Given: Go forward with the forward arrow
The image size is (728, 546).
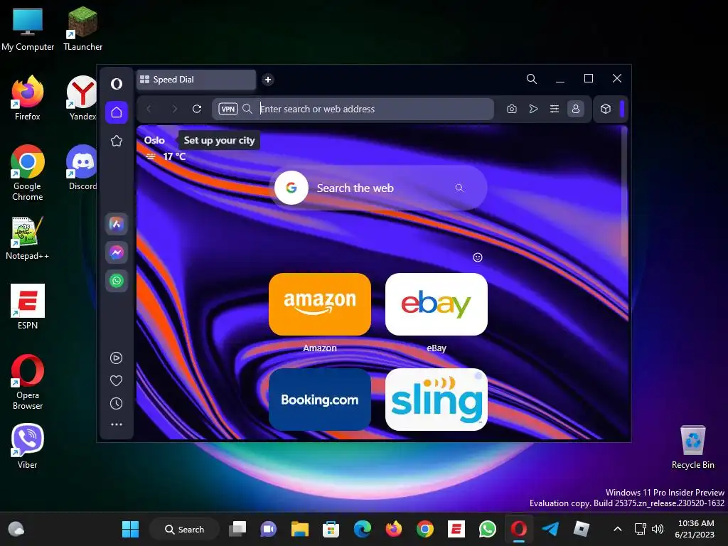Looking at the screenshot, I should click(x=174, y=109).
